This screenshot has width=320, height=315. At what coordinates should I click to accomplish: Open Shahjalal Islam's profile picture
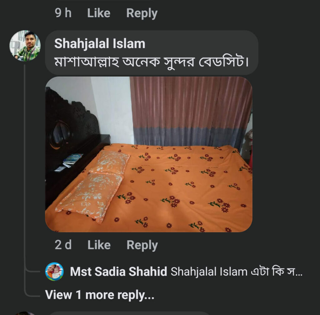point(25,45)
